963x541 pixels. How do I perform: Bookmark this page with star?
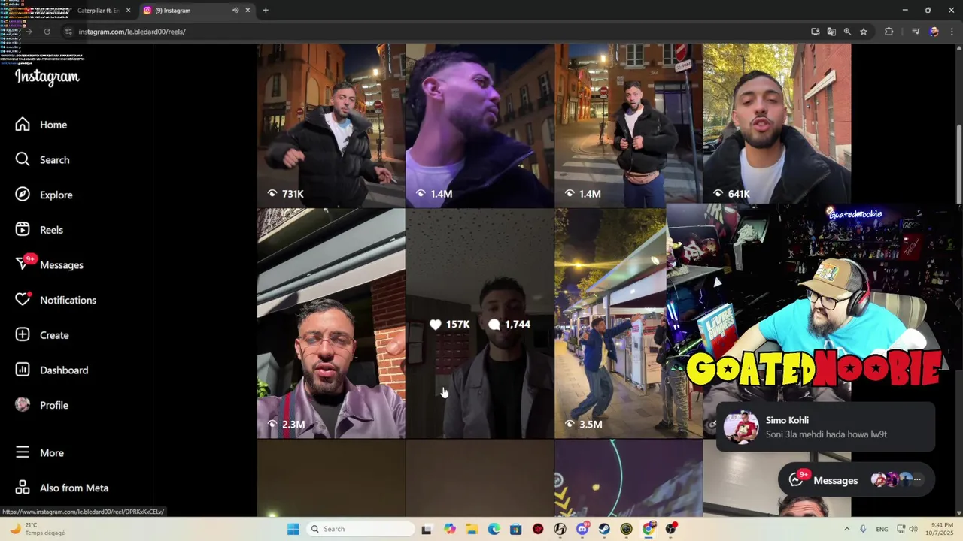864,32
